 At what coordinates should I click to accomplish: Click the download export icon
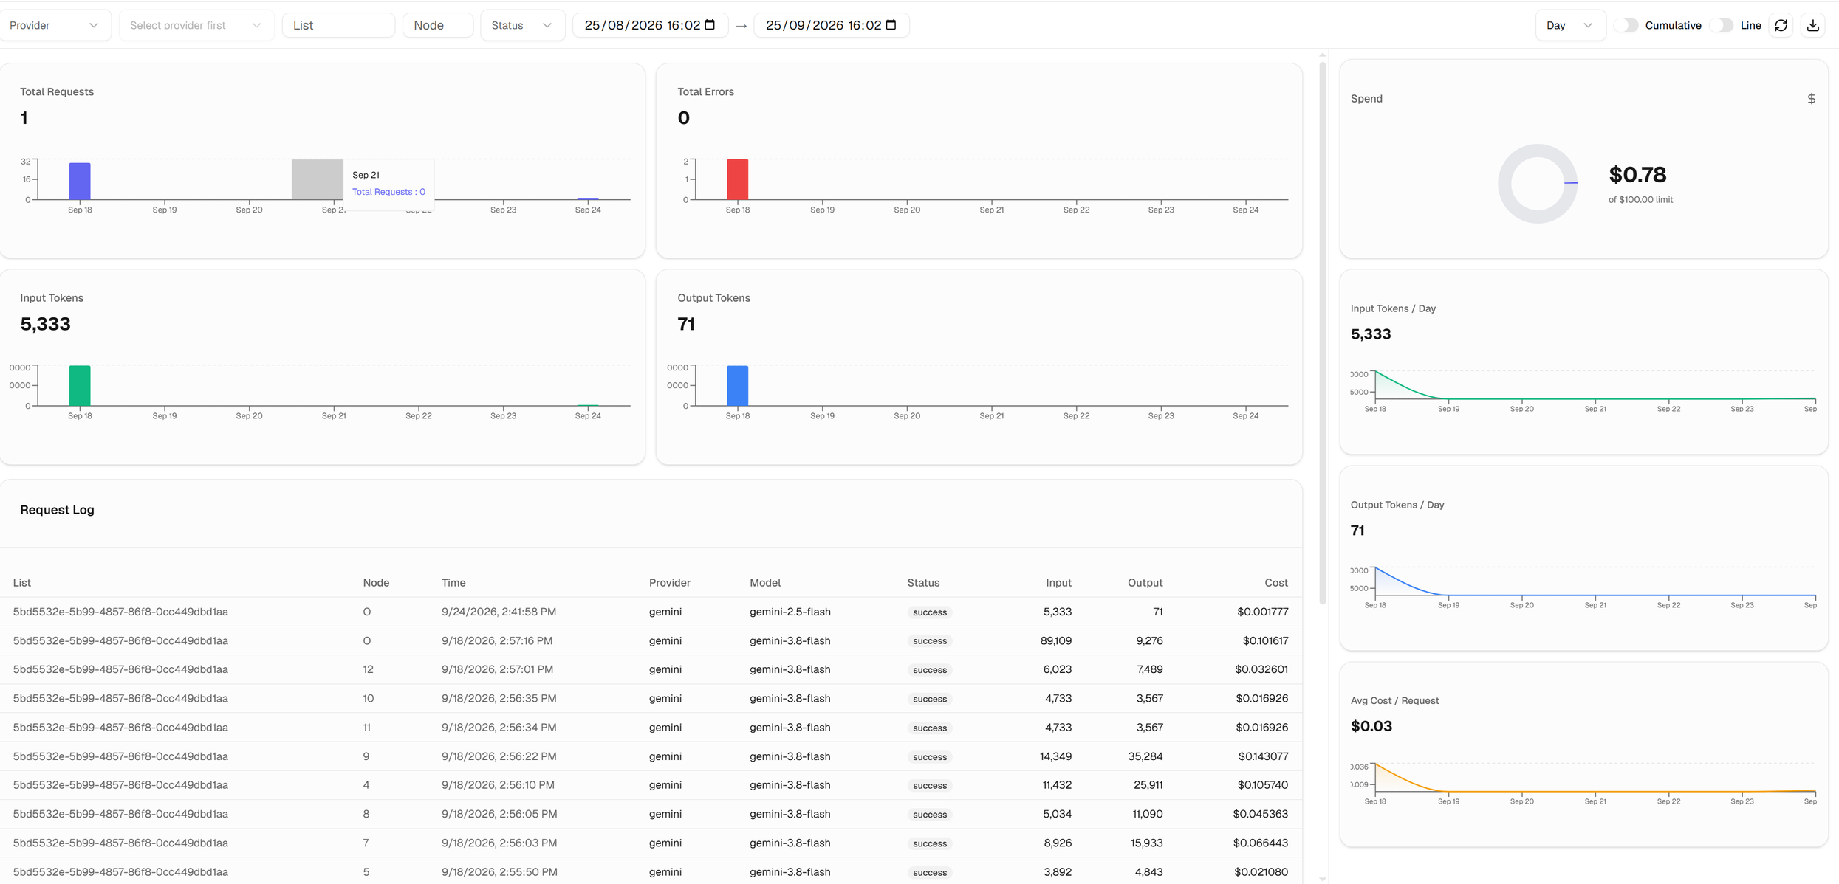1812,25
